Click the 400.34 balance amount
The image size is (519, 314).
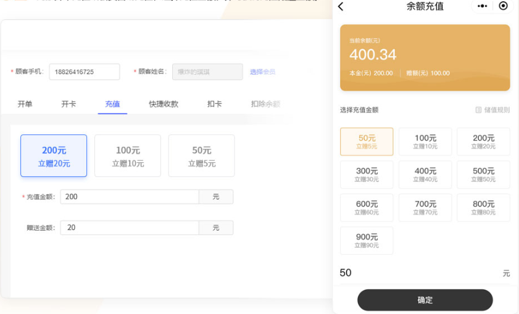[373, 54]
